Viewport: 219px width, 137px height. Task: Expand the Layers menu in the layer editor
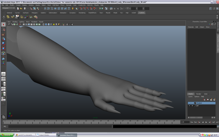pos(190,97)
